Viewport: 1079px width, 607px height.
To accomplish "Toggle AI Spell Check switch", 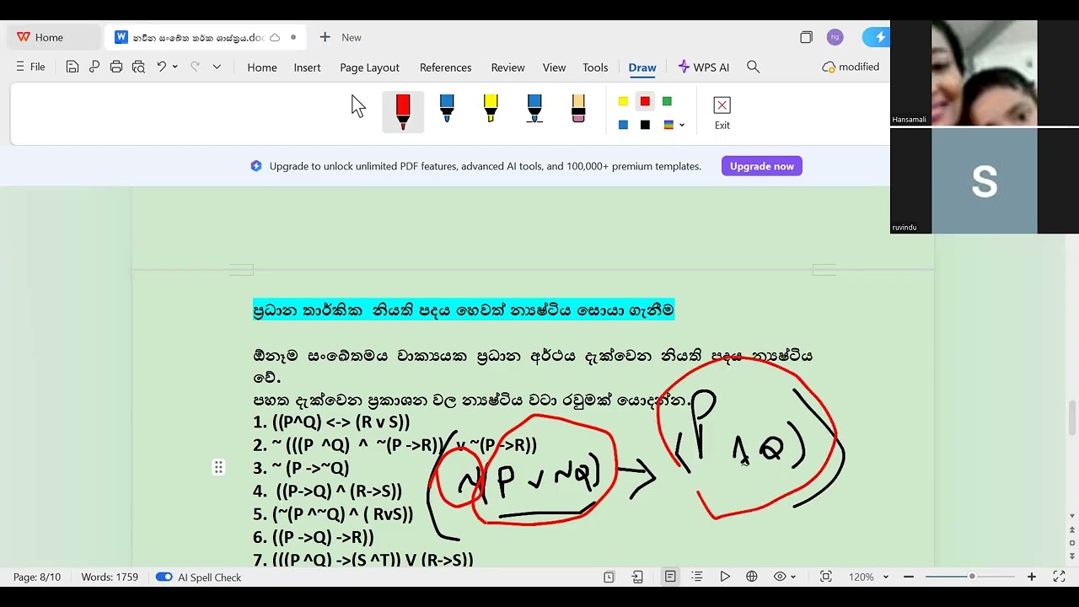I will tap(164, 577).
